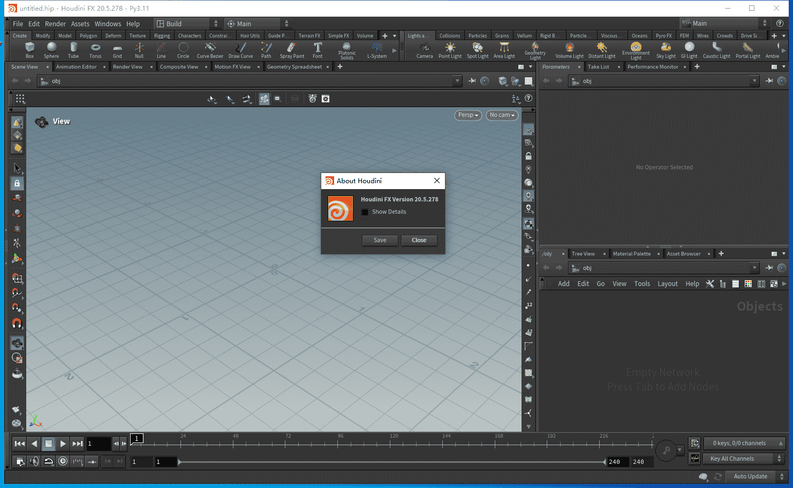Create a Sphere from the Create shelf
Screen dimensions: 793x488
point(51,51)
